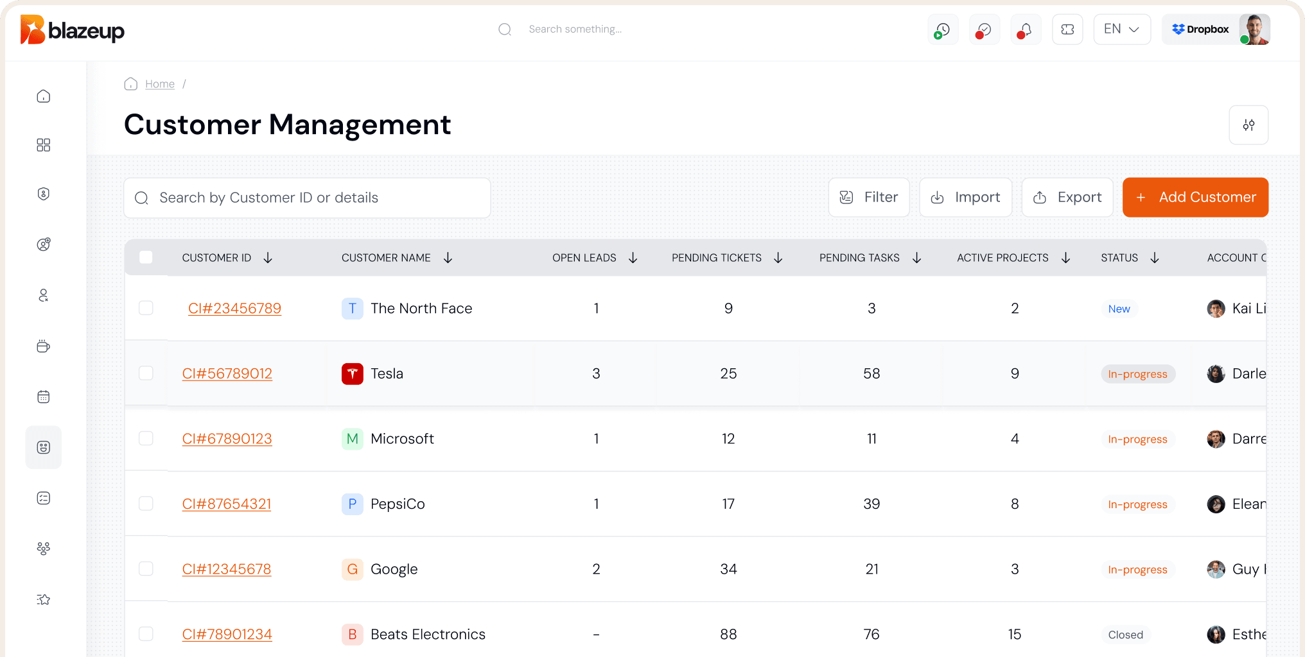1305x657 pixels.
Task: Click the Add Customer button
Action: (1195, 198)
